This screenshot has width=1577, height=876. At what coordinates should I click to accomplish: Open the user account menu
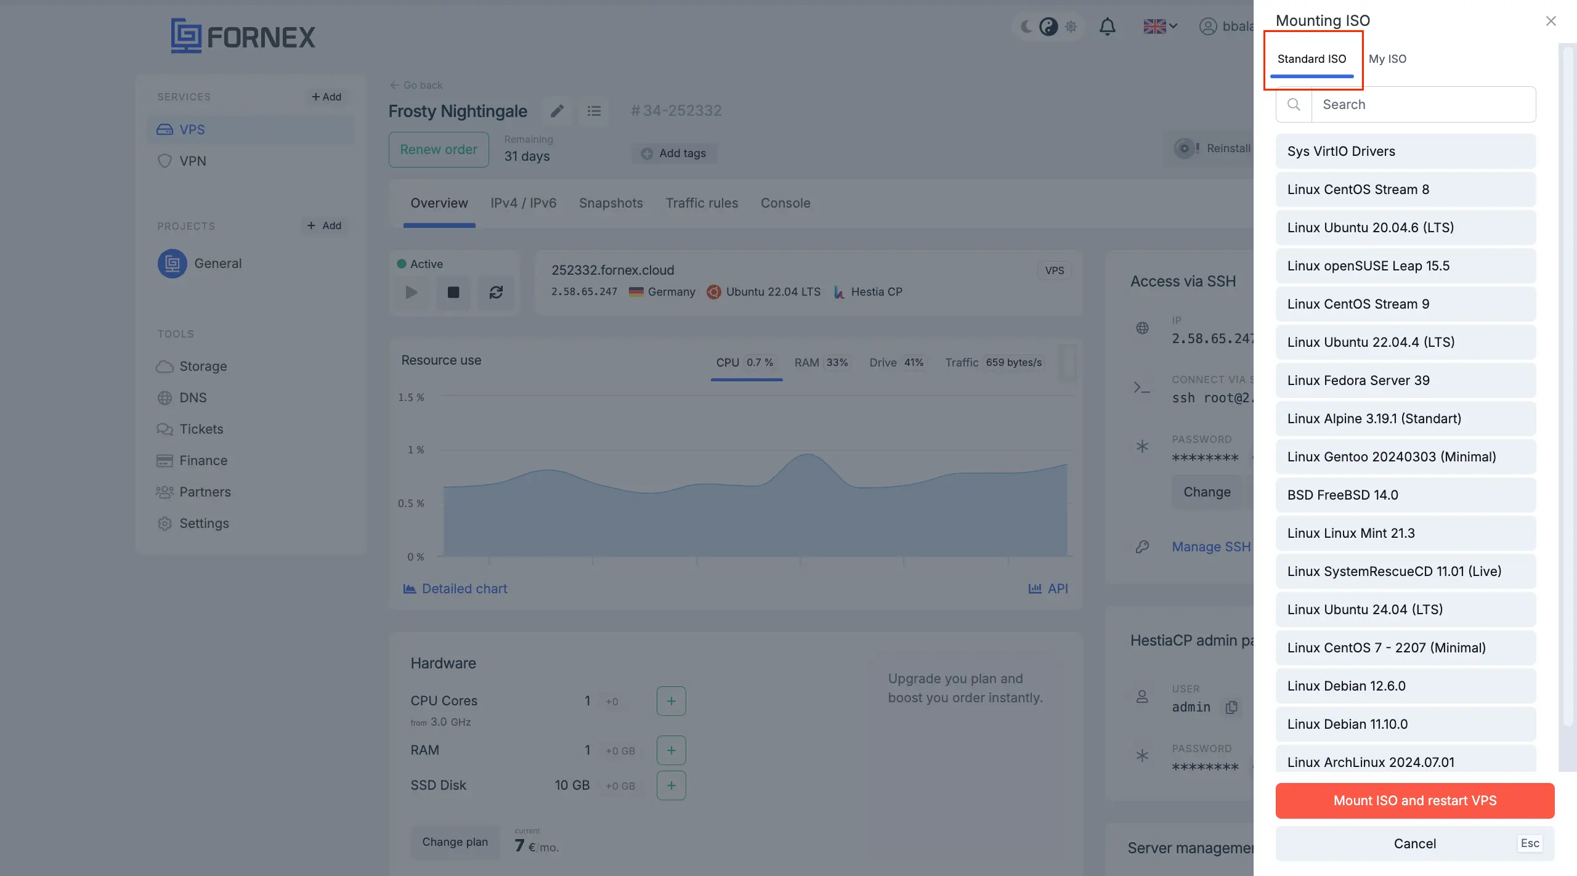[x=1226, y=26]
